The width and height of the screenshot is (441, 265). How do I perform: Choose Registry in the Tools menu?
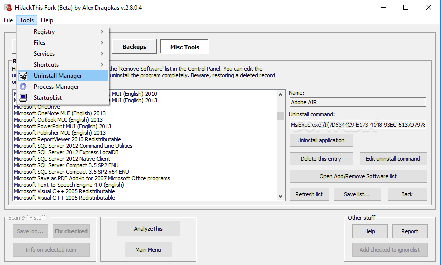[63, 32]
